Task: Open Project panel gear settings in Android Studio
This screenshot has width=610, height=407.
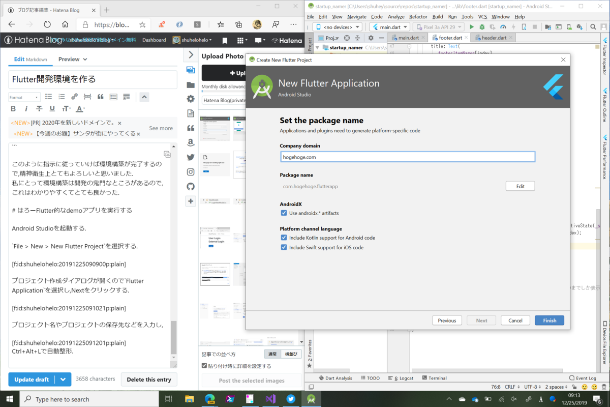Action: pyautogui.click(x=371, y=38)
